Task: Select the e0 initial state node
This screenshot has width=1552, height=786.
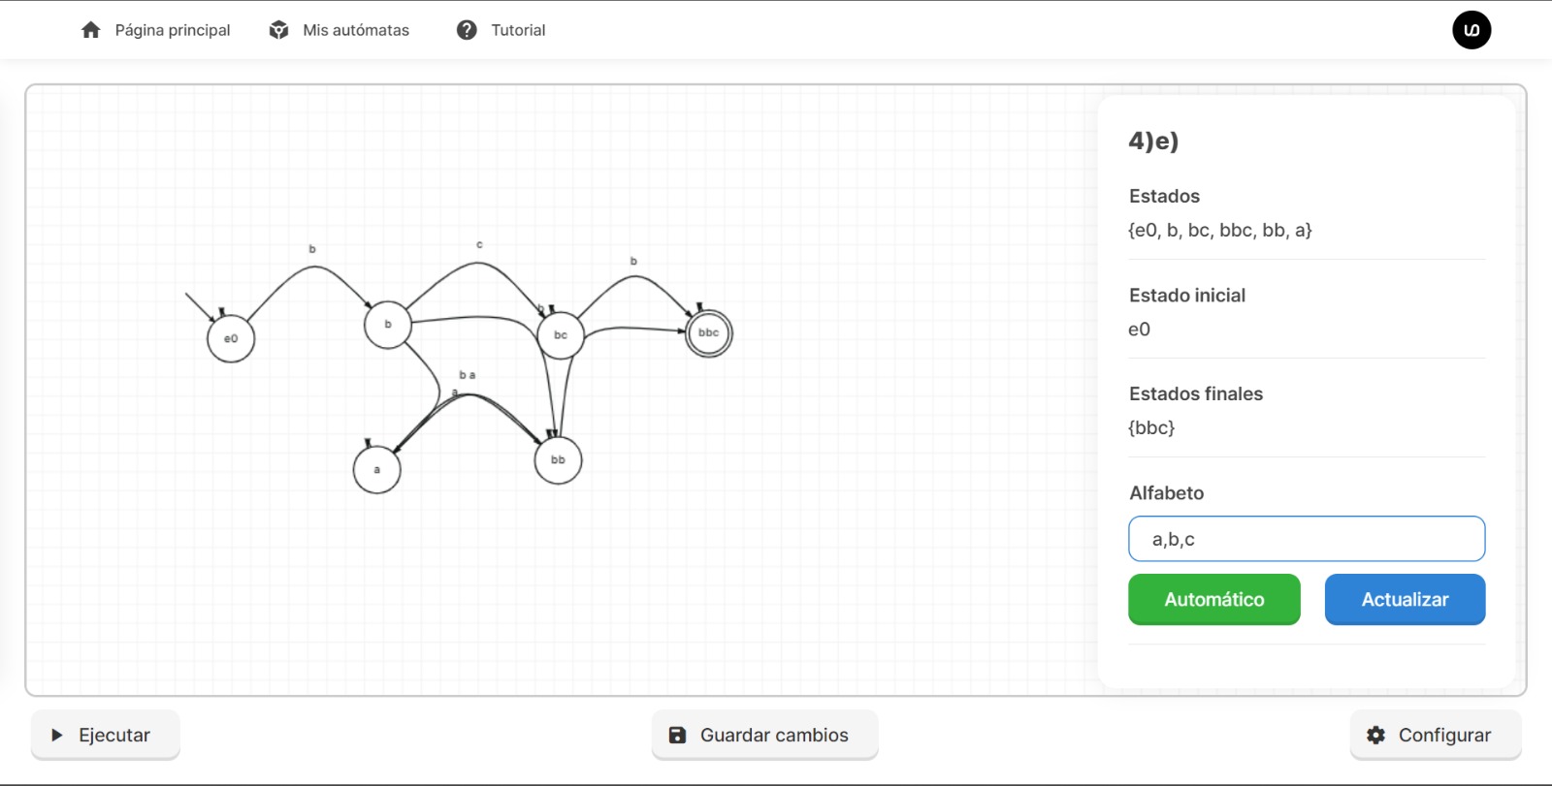Action: coord(231,339)
